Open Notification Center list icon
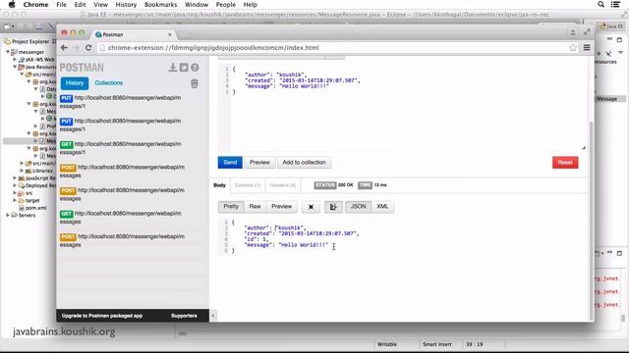The width and height of the screenshot is (629, 353). (615, 4)
